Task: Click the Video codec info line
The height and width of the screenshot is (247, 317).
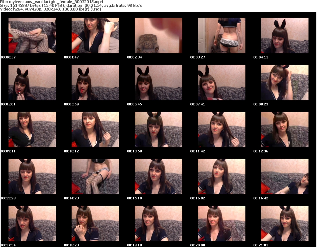Action: click(50, 9)
